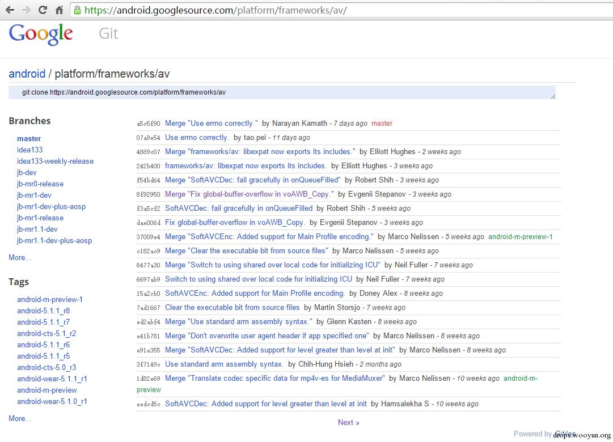
Task: Open tag android-5.1.1_r8
Action: pos(44,311)
